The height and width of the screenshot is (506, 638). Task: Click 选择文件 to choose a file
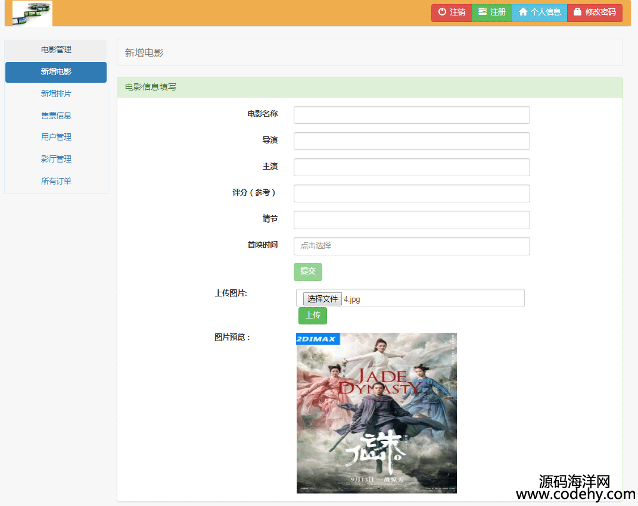point(322,299)
